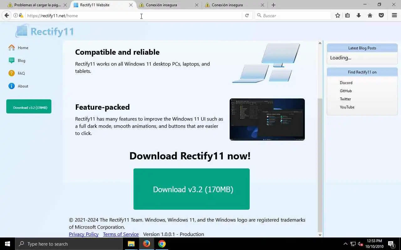Show your bookmarks list icon
Screen dimensions: 401x250
point(347,15)
